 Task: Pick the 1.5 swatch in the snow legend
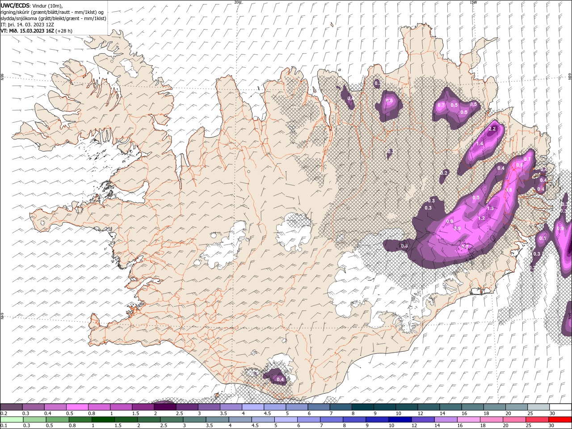point(143,407)
